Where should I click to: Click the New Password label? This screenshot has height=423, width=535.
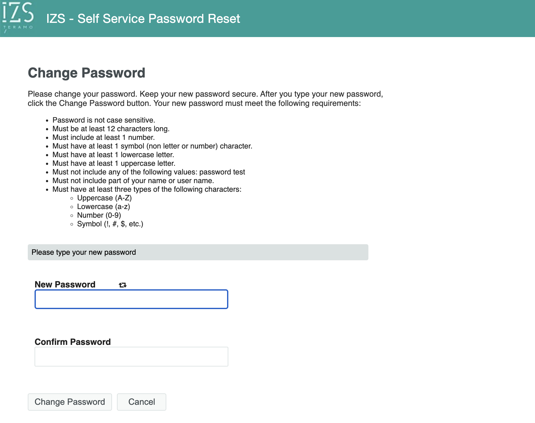coord(65,284)
